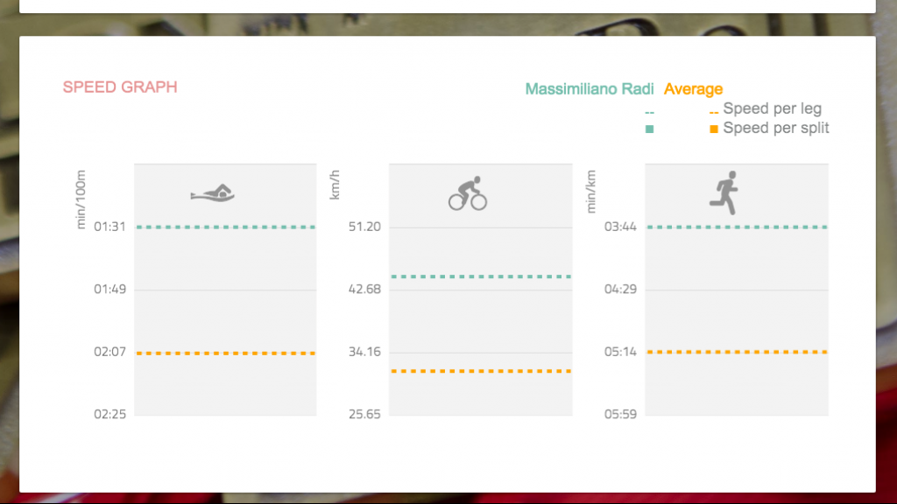897x504 pixels.
Task: Click the green square legend marker
Action: (x=650, y=129)
